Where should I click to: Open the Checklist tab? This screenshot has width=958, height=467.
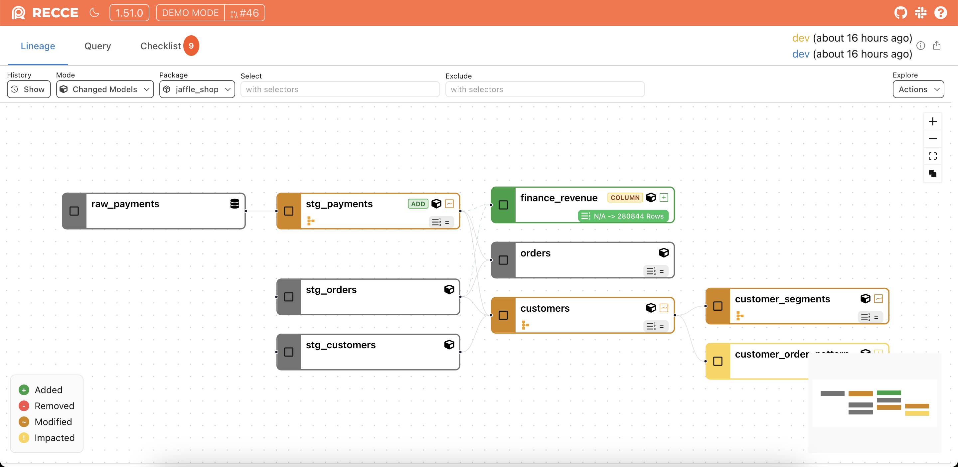[x=160, y=46]
